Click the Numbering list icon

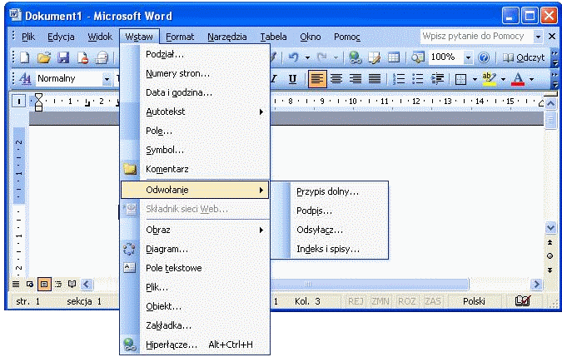[x=399, y=78]
